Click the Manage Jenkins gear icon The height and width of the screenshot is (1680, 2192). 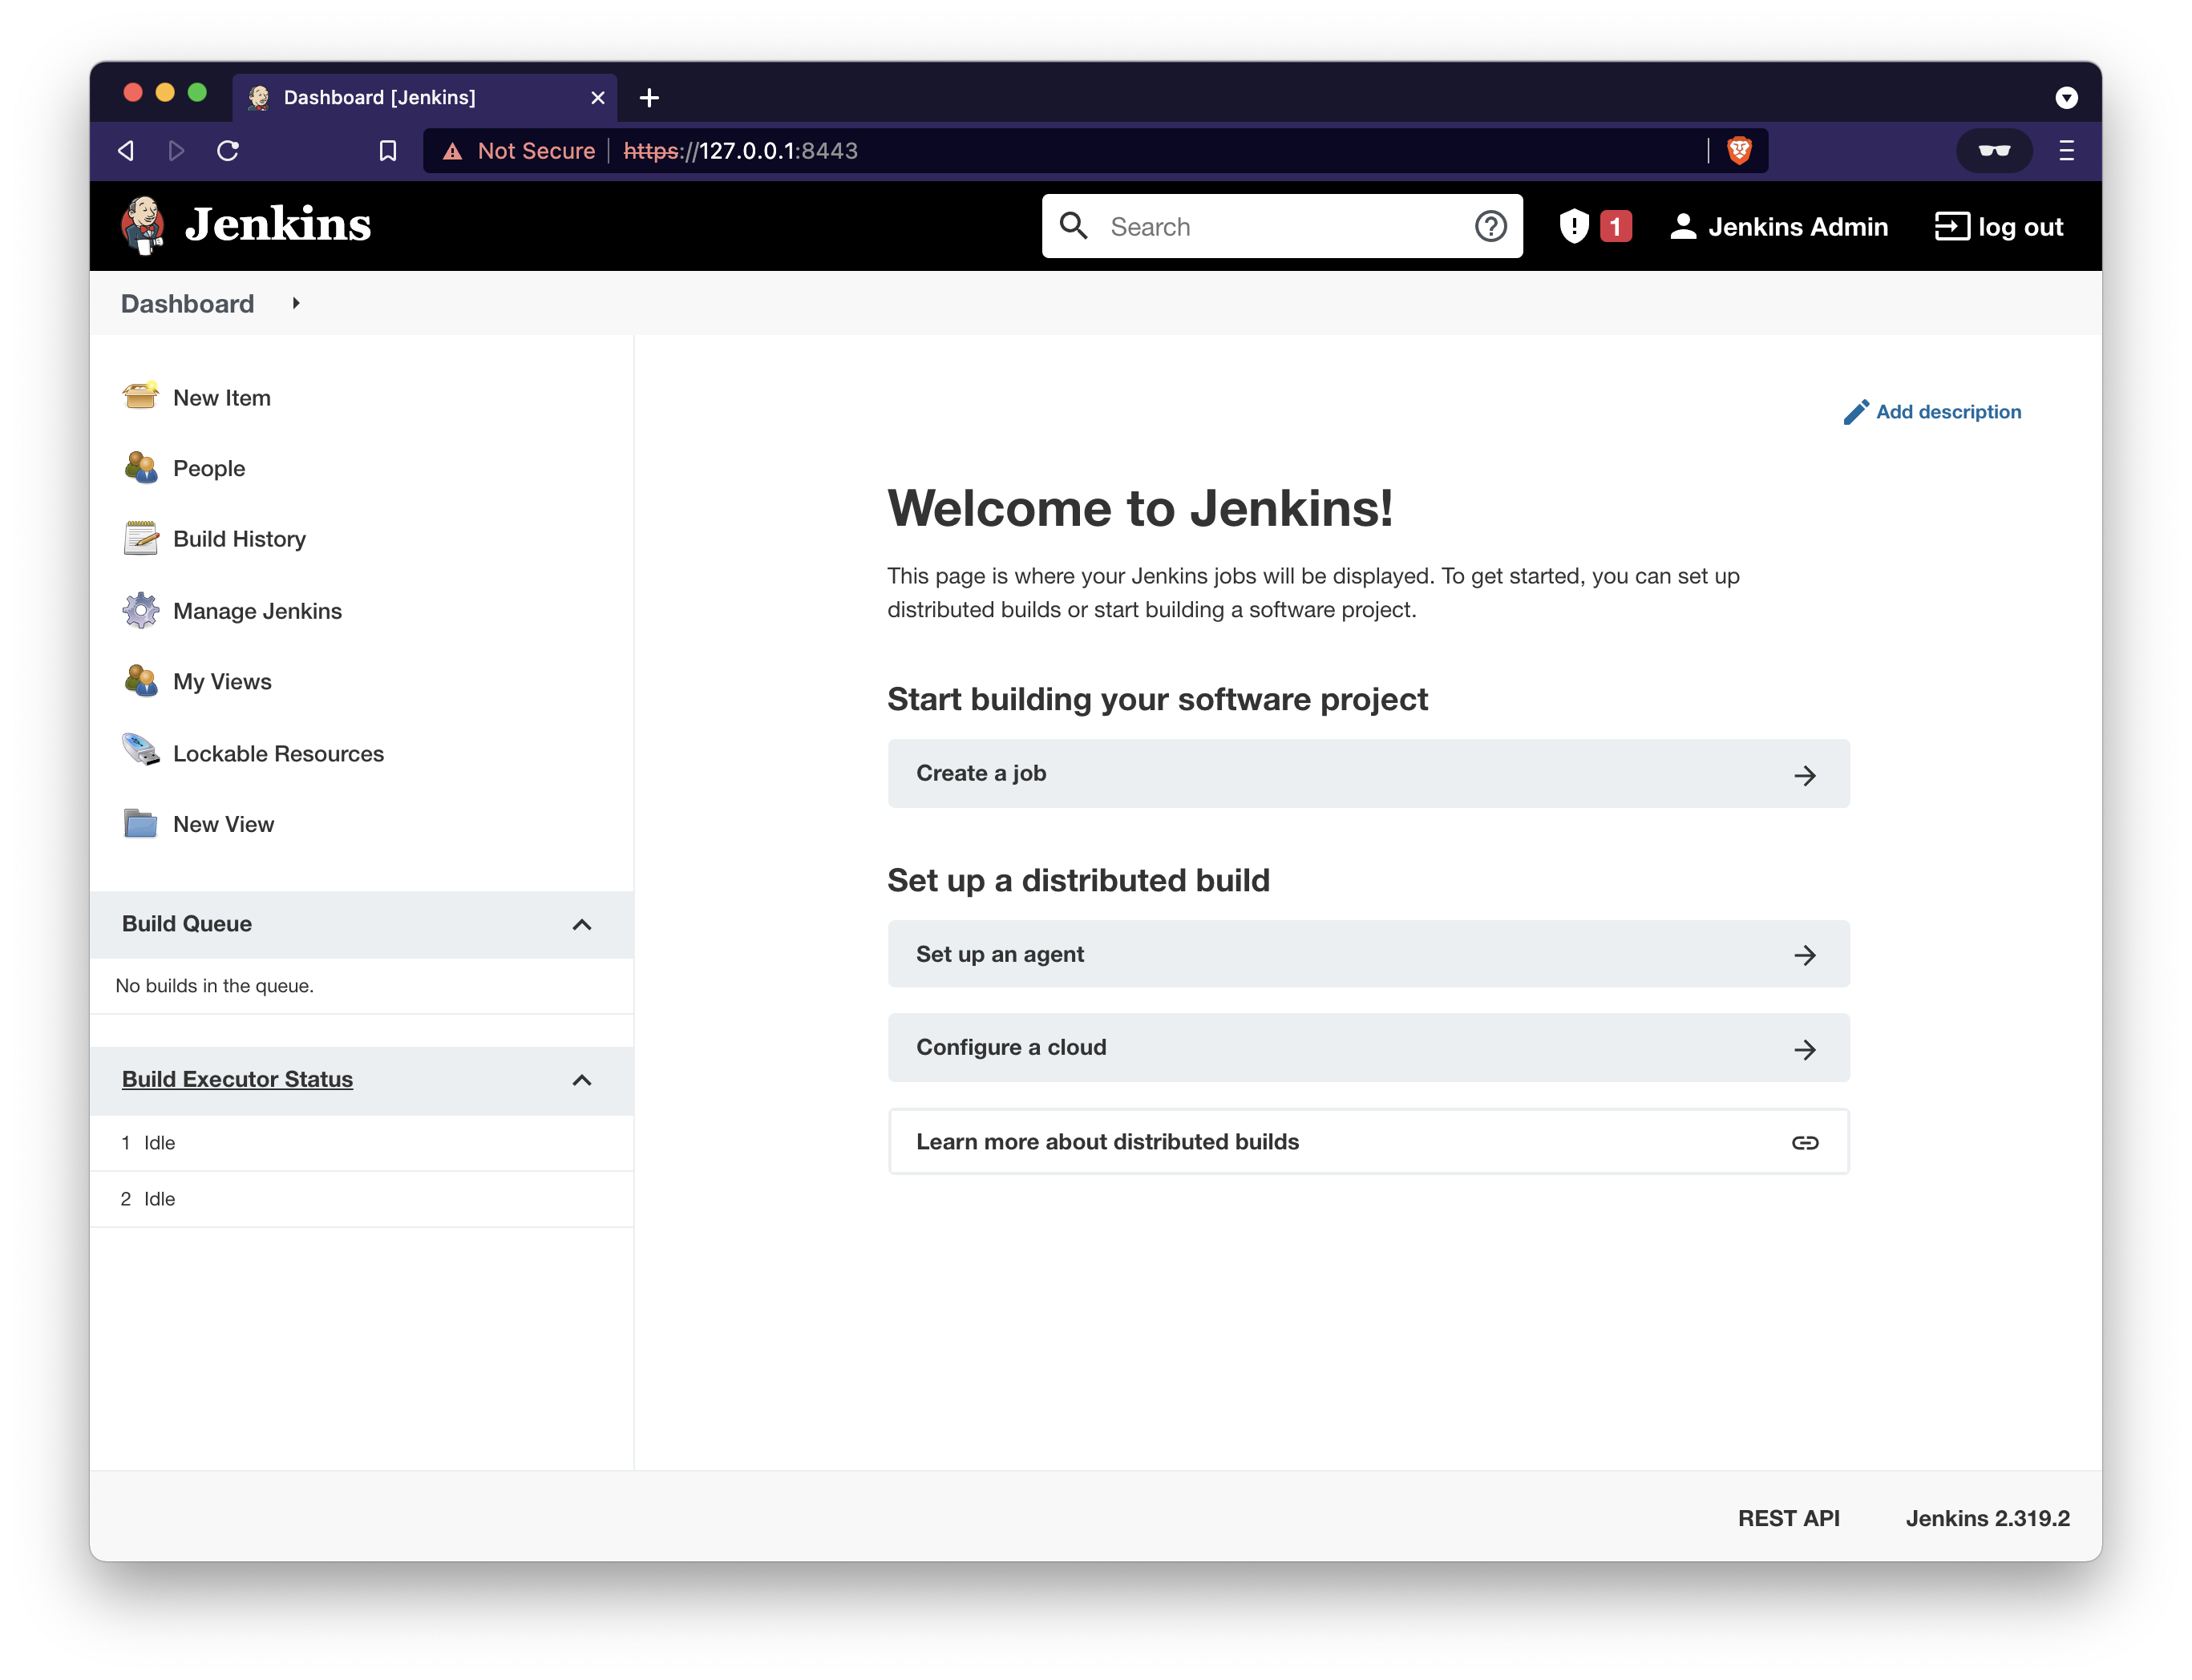[x=140, y=610]
